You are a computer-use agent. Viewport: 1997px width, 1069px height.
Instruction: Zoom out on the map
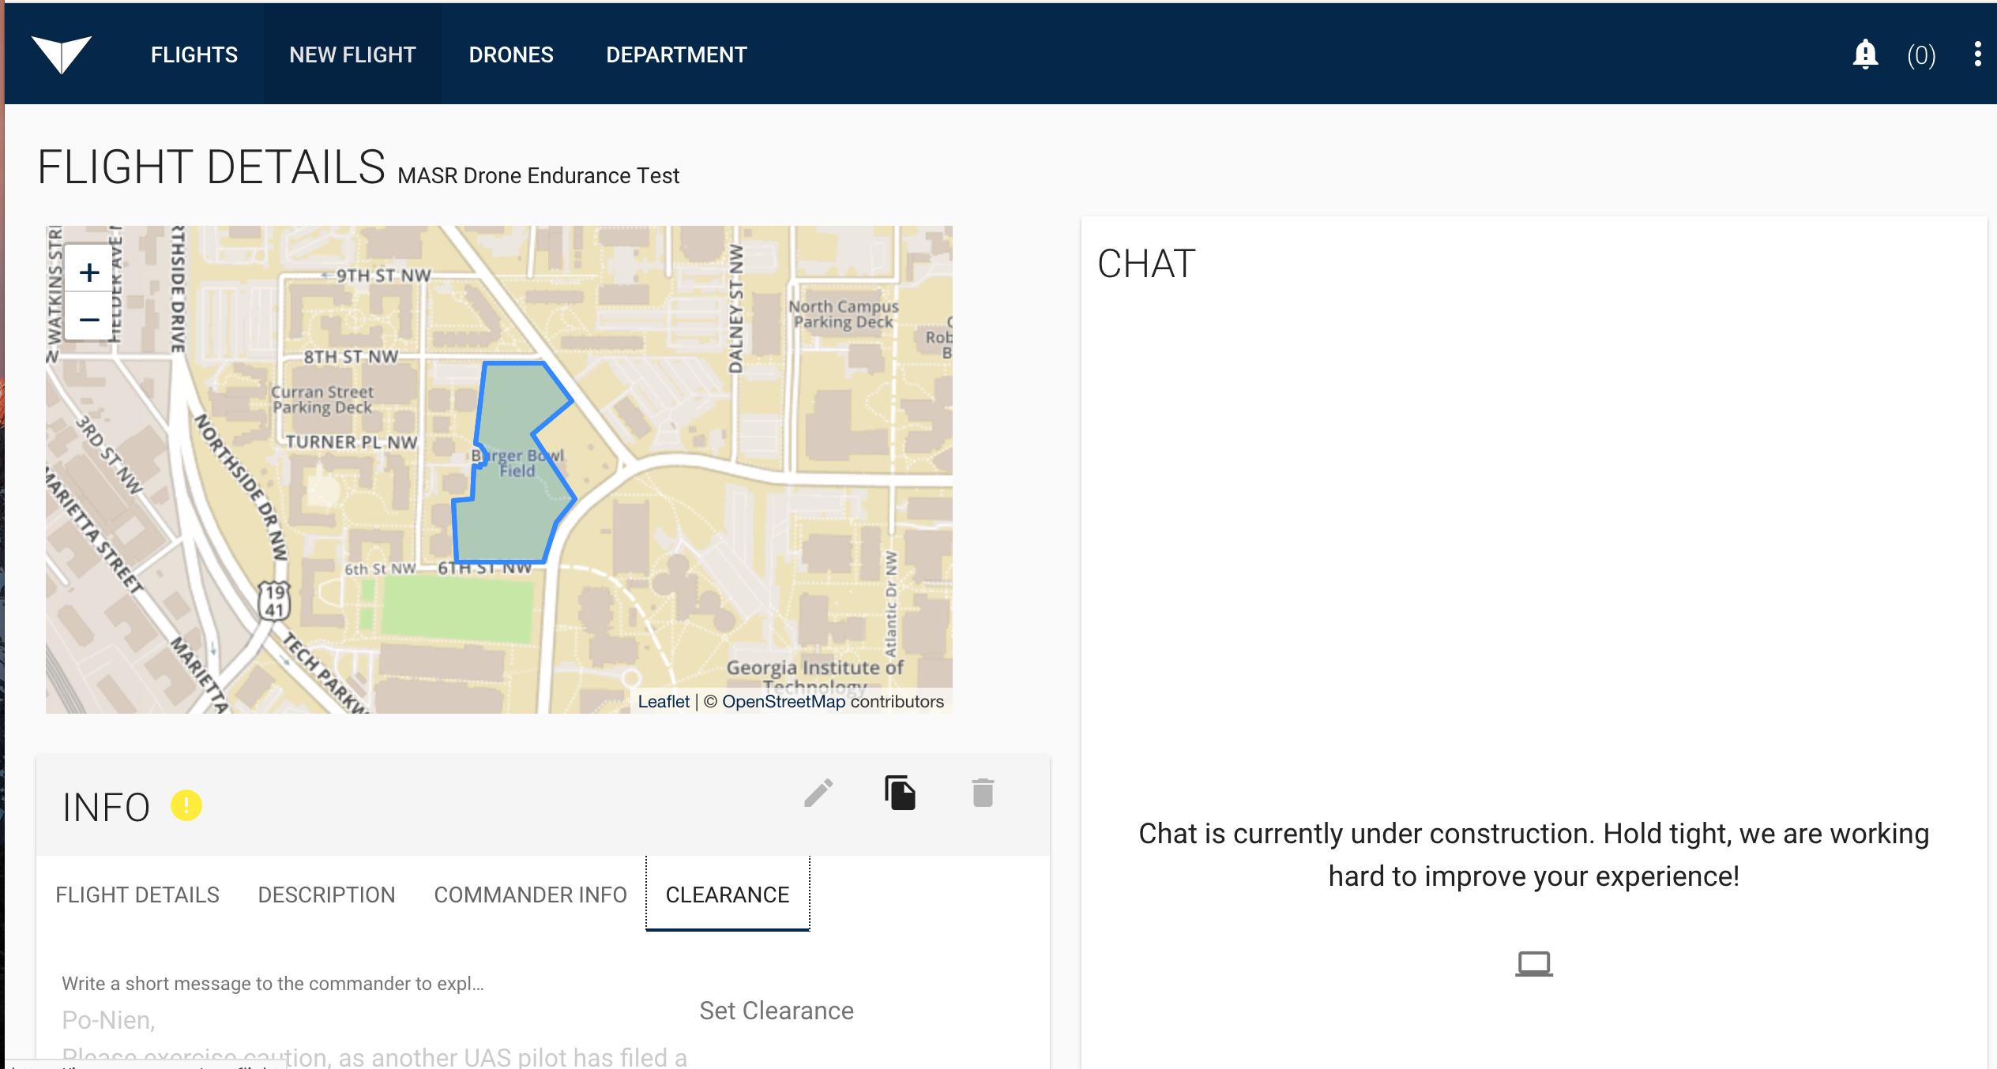(x=89, y=320)
